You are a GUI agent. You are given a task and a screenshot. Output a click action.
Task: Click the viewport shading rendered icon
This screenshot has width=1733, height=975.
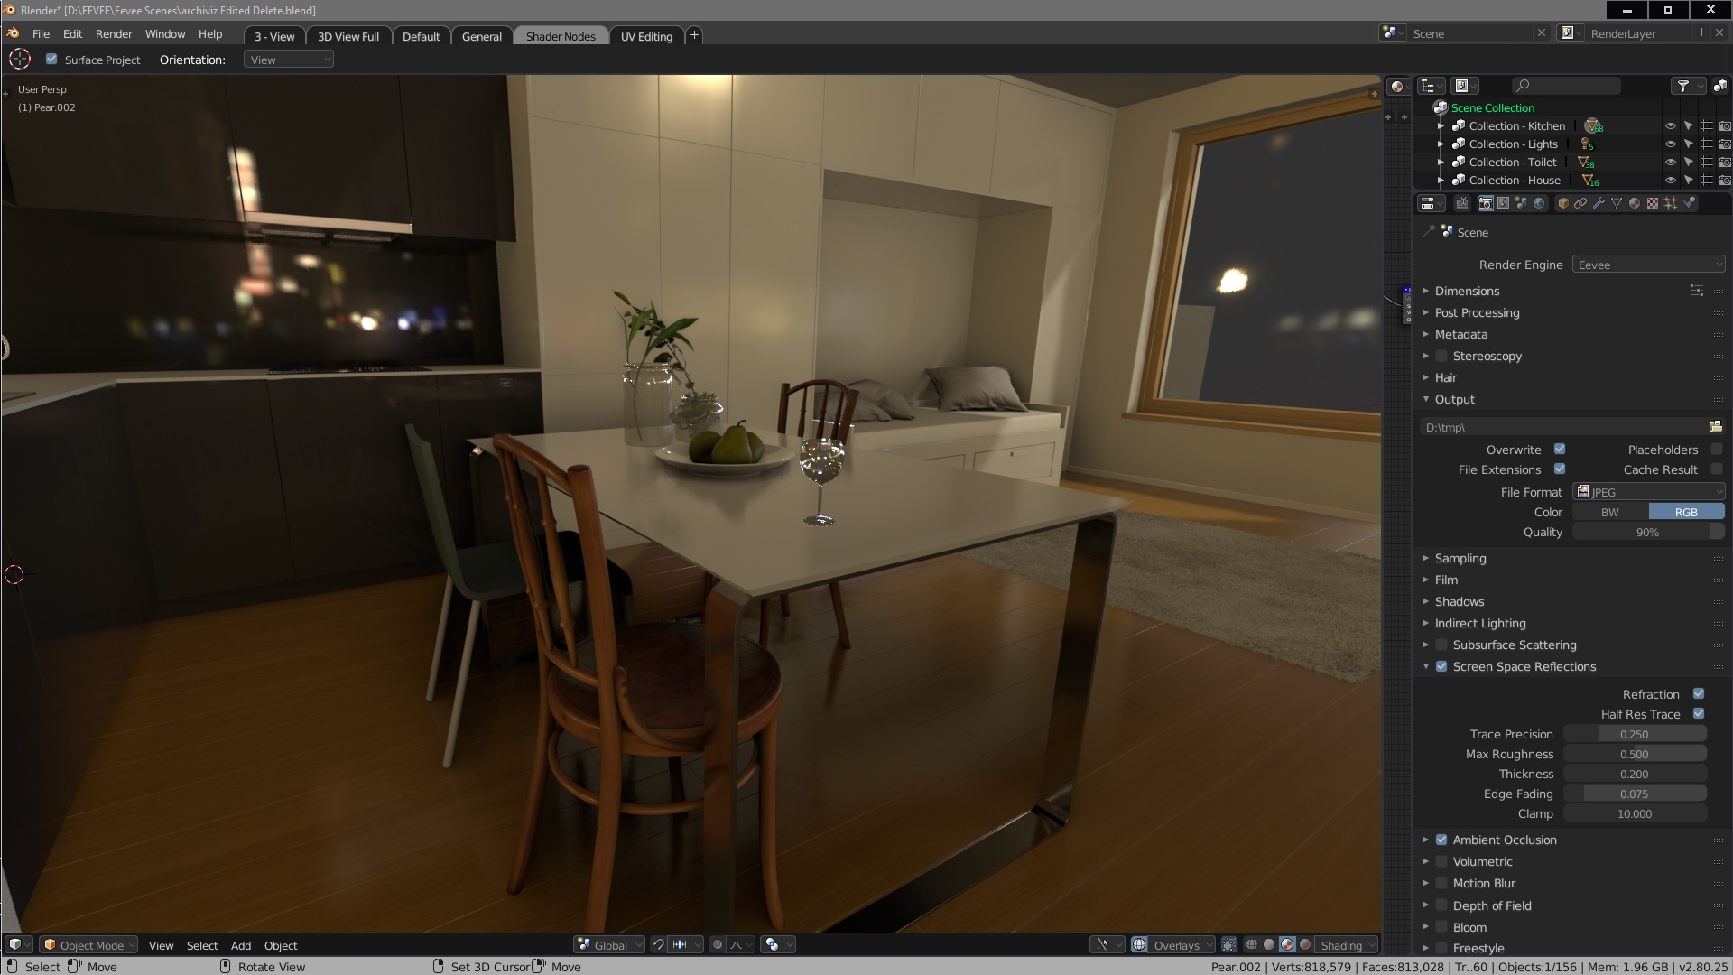pos(1306,944)
